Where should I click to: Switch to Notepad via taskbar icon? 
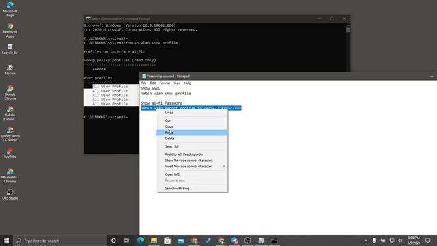(x=261, y=241)
